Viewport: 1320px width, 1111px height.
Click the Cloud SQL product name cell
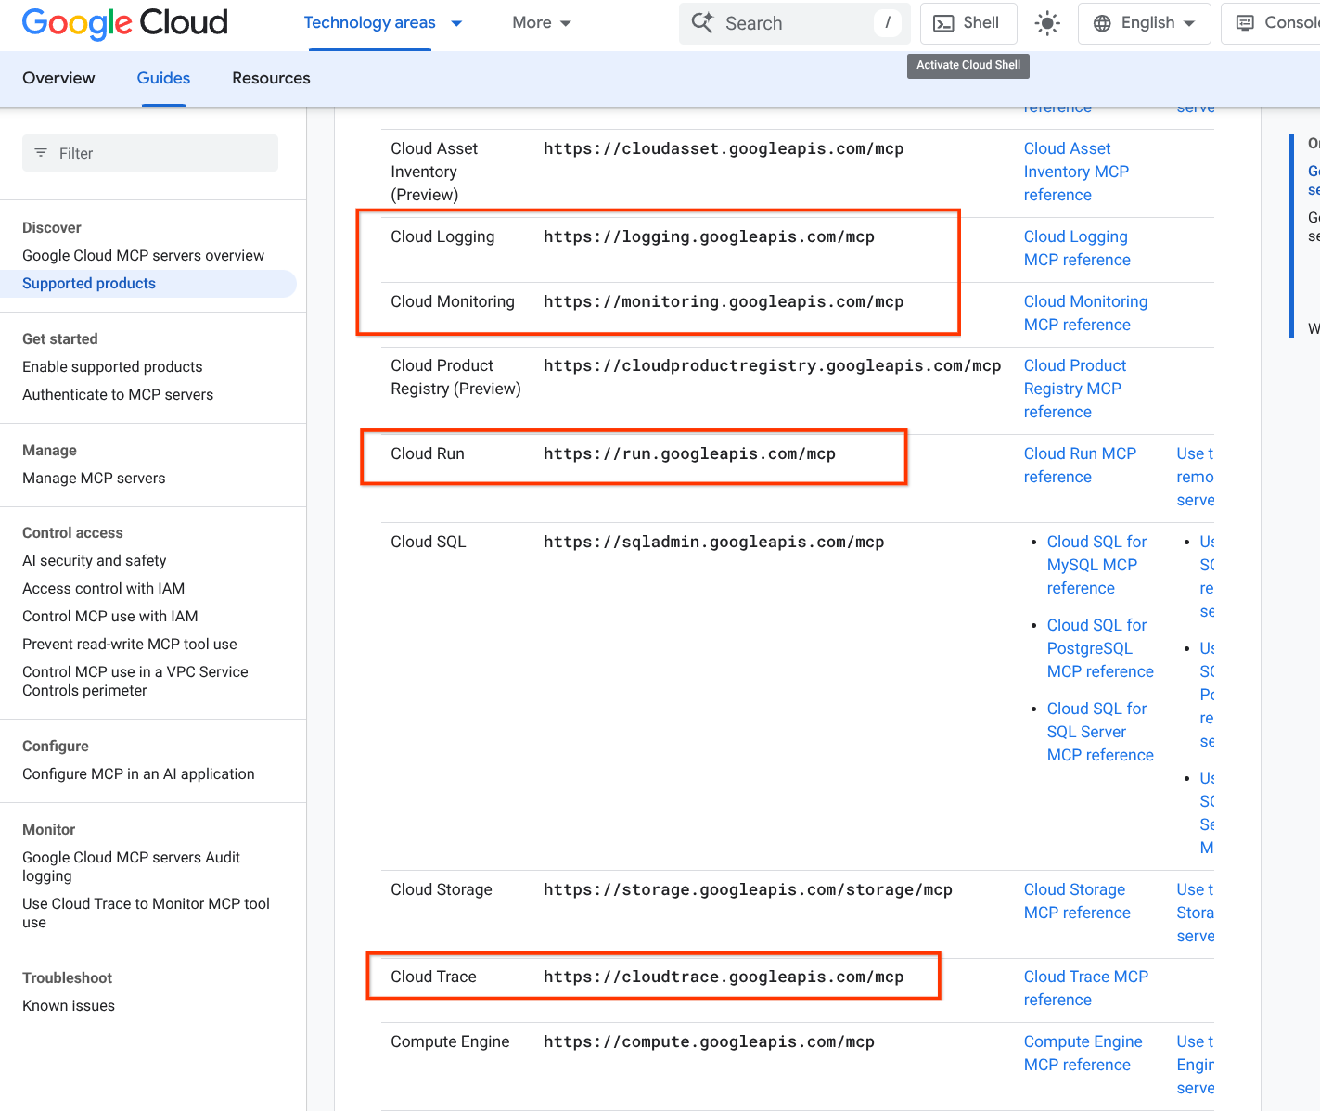pyautogui.click(x=429, y=542)
